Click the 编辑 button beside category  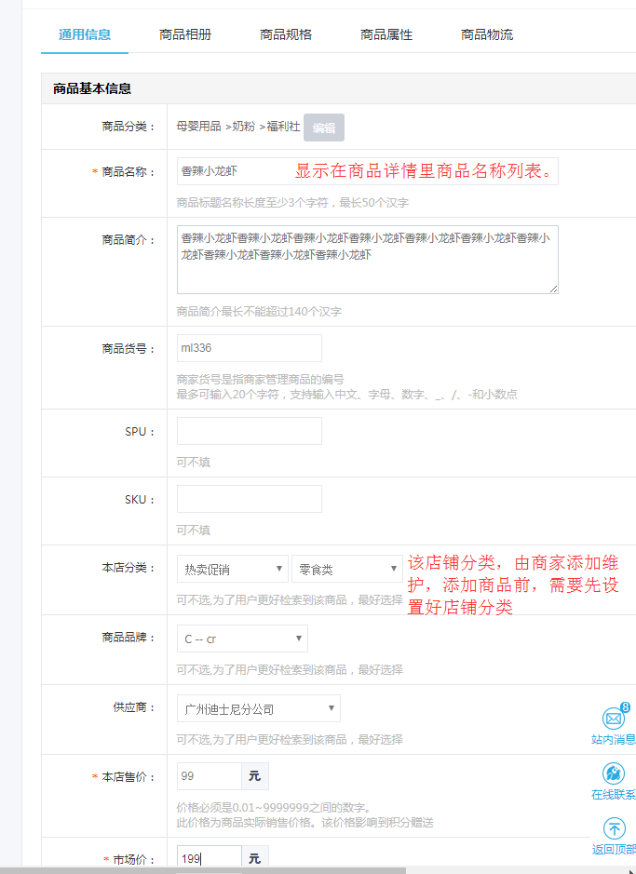tap(324, 128)
